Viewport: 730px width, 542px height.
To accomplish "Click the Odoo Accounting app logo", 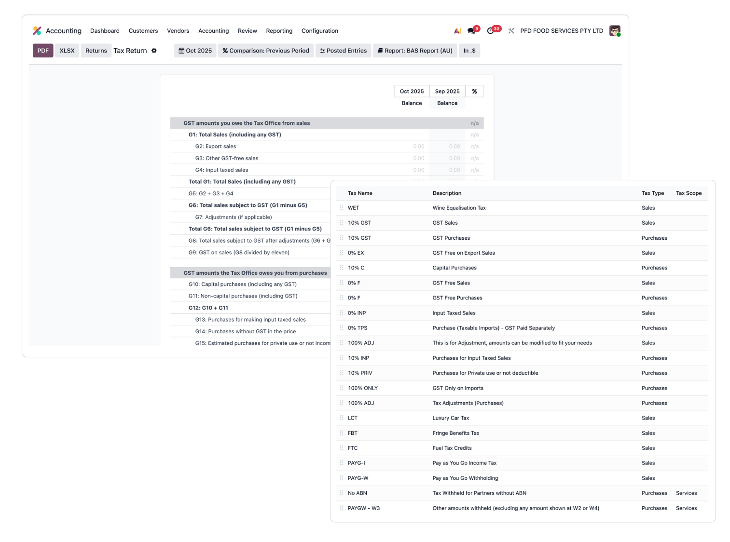I will click(37, 31).
